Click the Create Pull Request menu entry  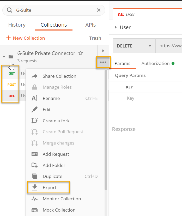point(65,132)
